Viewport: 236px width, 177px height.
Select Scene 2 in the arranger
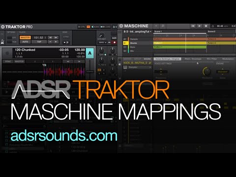221,31
